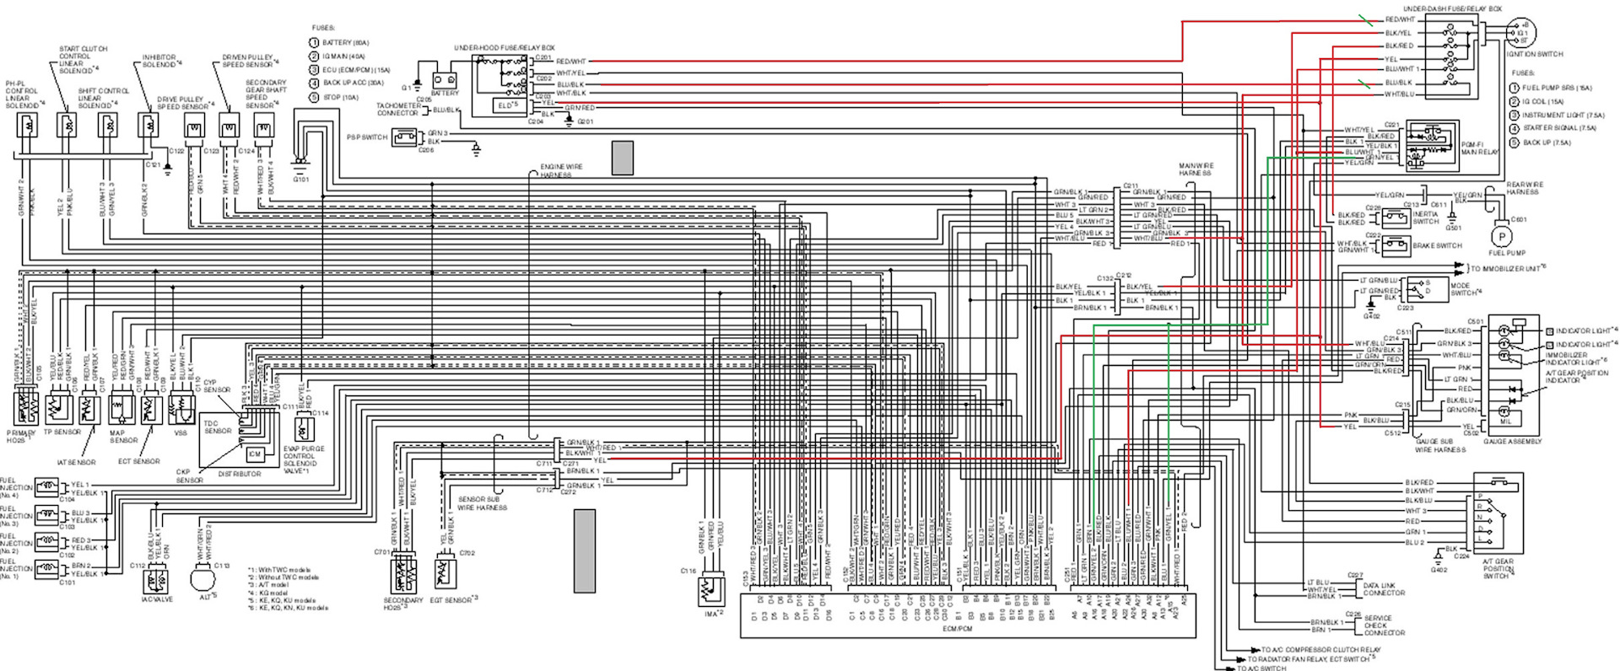Click the TP sensor symbol
The width and height of the screenshot is (1620, 671).
point(60,411)
